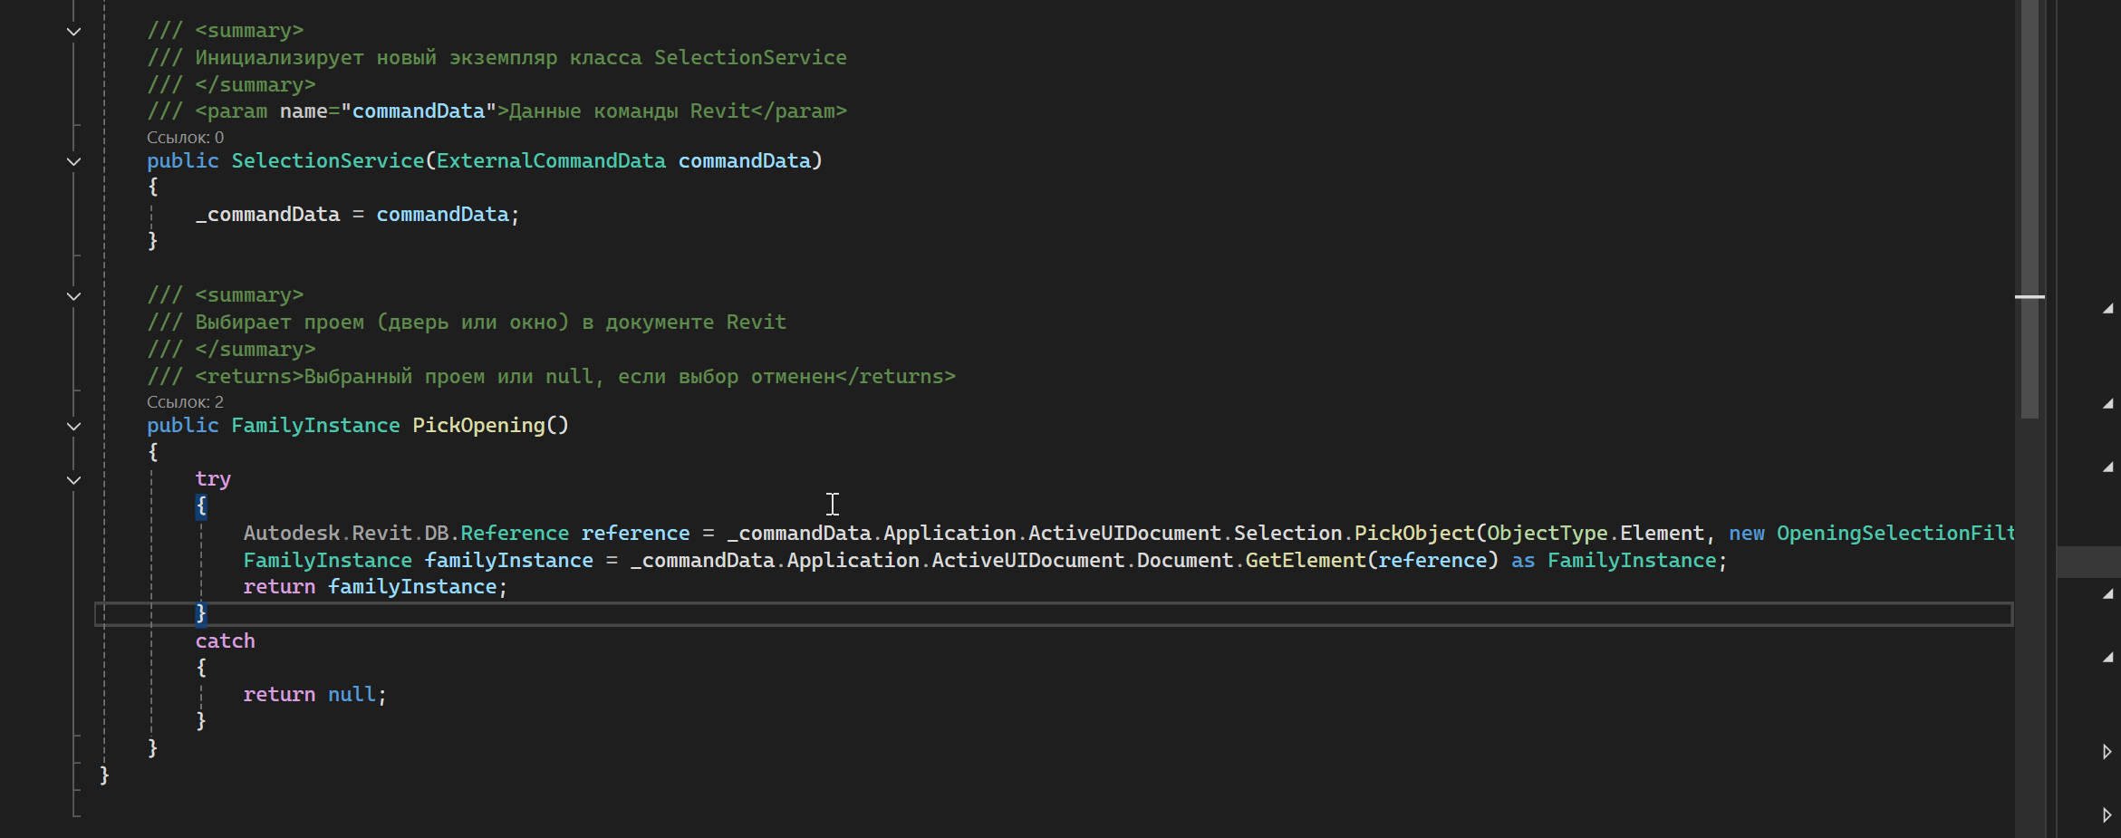Place cursor on the 'return null;' statement
Viewport: 2121px width, 838px height.
pos(314,695)
